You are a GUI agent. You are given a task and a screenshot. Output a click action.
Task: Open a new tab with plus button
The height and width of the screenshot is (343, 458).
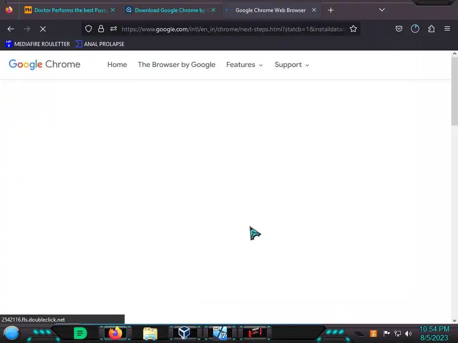[x=331, y=10]
